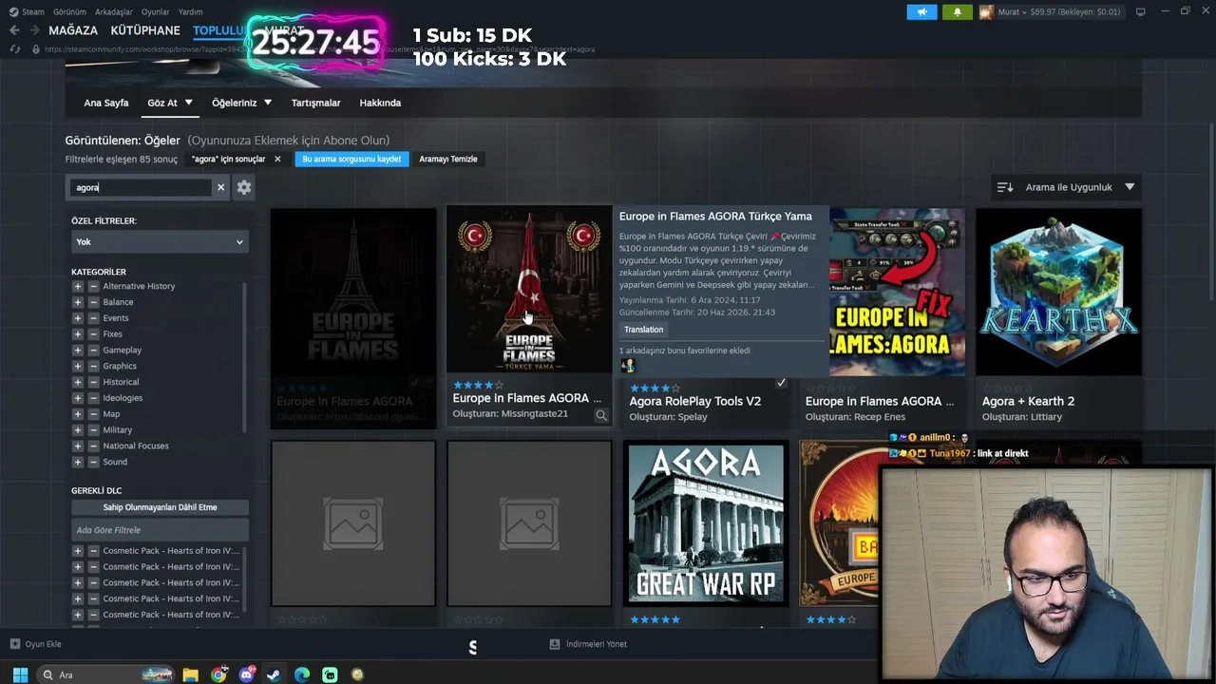Open the Agora Great War RP thumbnail
This screenshot has width=1216, height=684.
(x=706, y=523)
